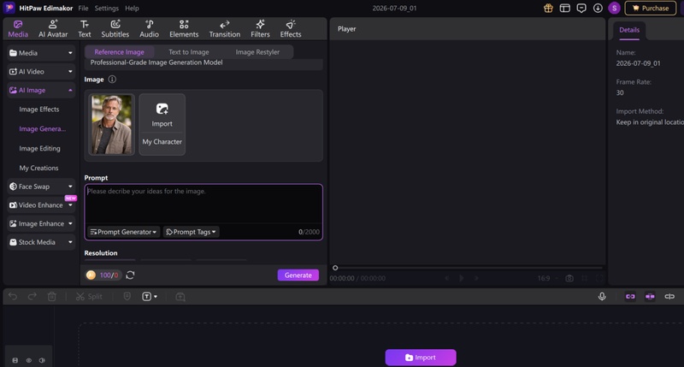Open the Prompt Tags dropdown

191,232
